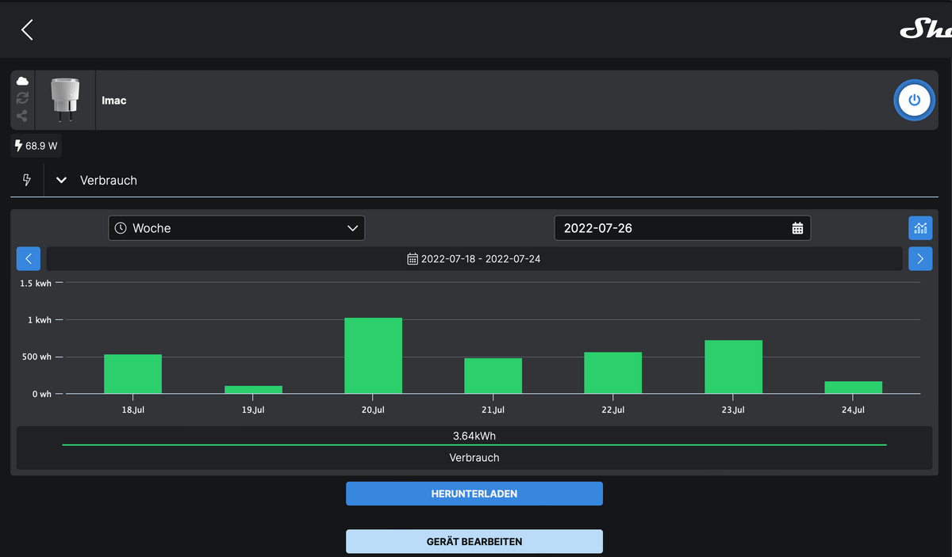Open the Woche period dropdown
Viewport: 952px width, 557px height.
[x=236, y=228]
